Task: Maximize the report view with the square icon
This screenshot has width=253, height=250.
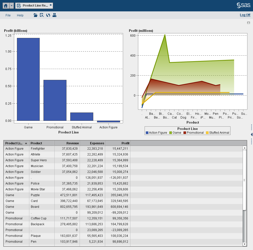Action: 249,23
